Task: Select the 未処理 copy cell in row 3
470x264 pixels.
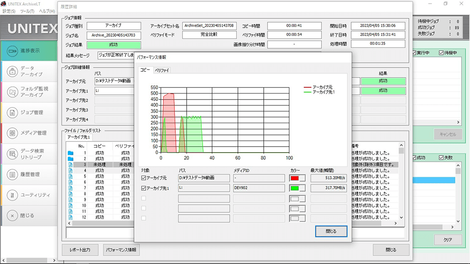Action: pos(100,164)
